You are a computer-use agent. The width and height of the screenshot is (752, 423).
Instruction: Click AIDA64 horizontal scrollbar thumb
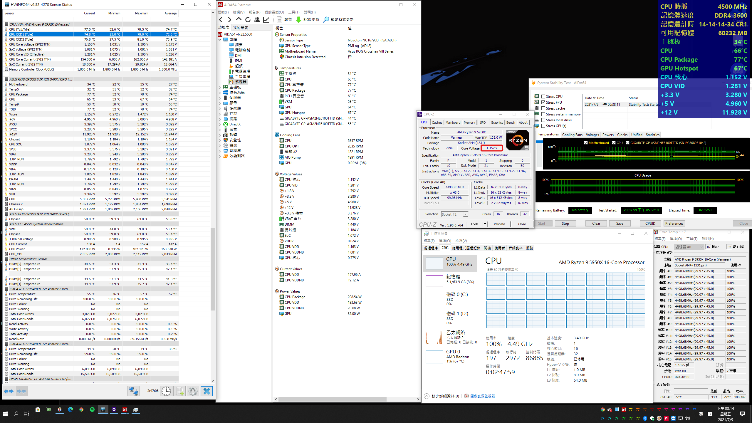coord(333,399)
